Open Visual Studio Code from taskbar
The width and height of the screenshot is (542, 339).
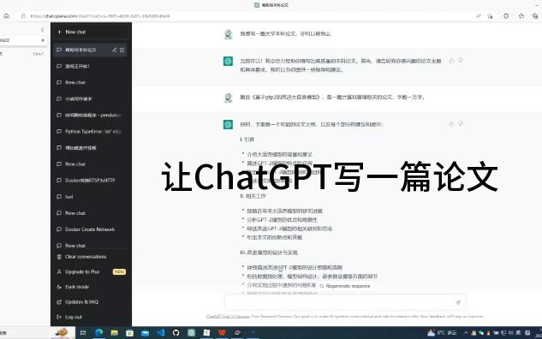point(161,333)
